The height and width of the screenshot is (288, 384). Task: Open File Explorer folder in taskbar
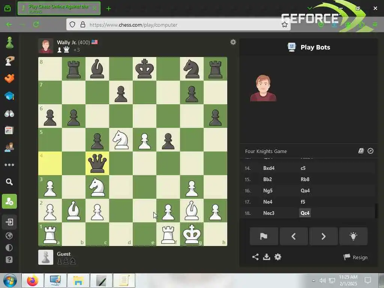pos(78,280)
